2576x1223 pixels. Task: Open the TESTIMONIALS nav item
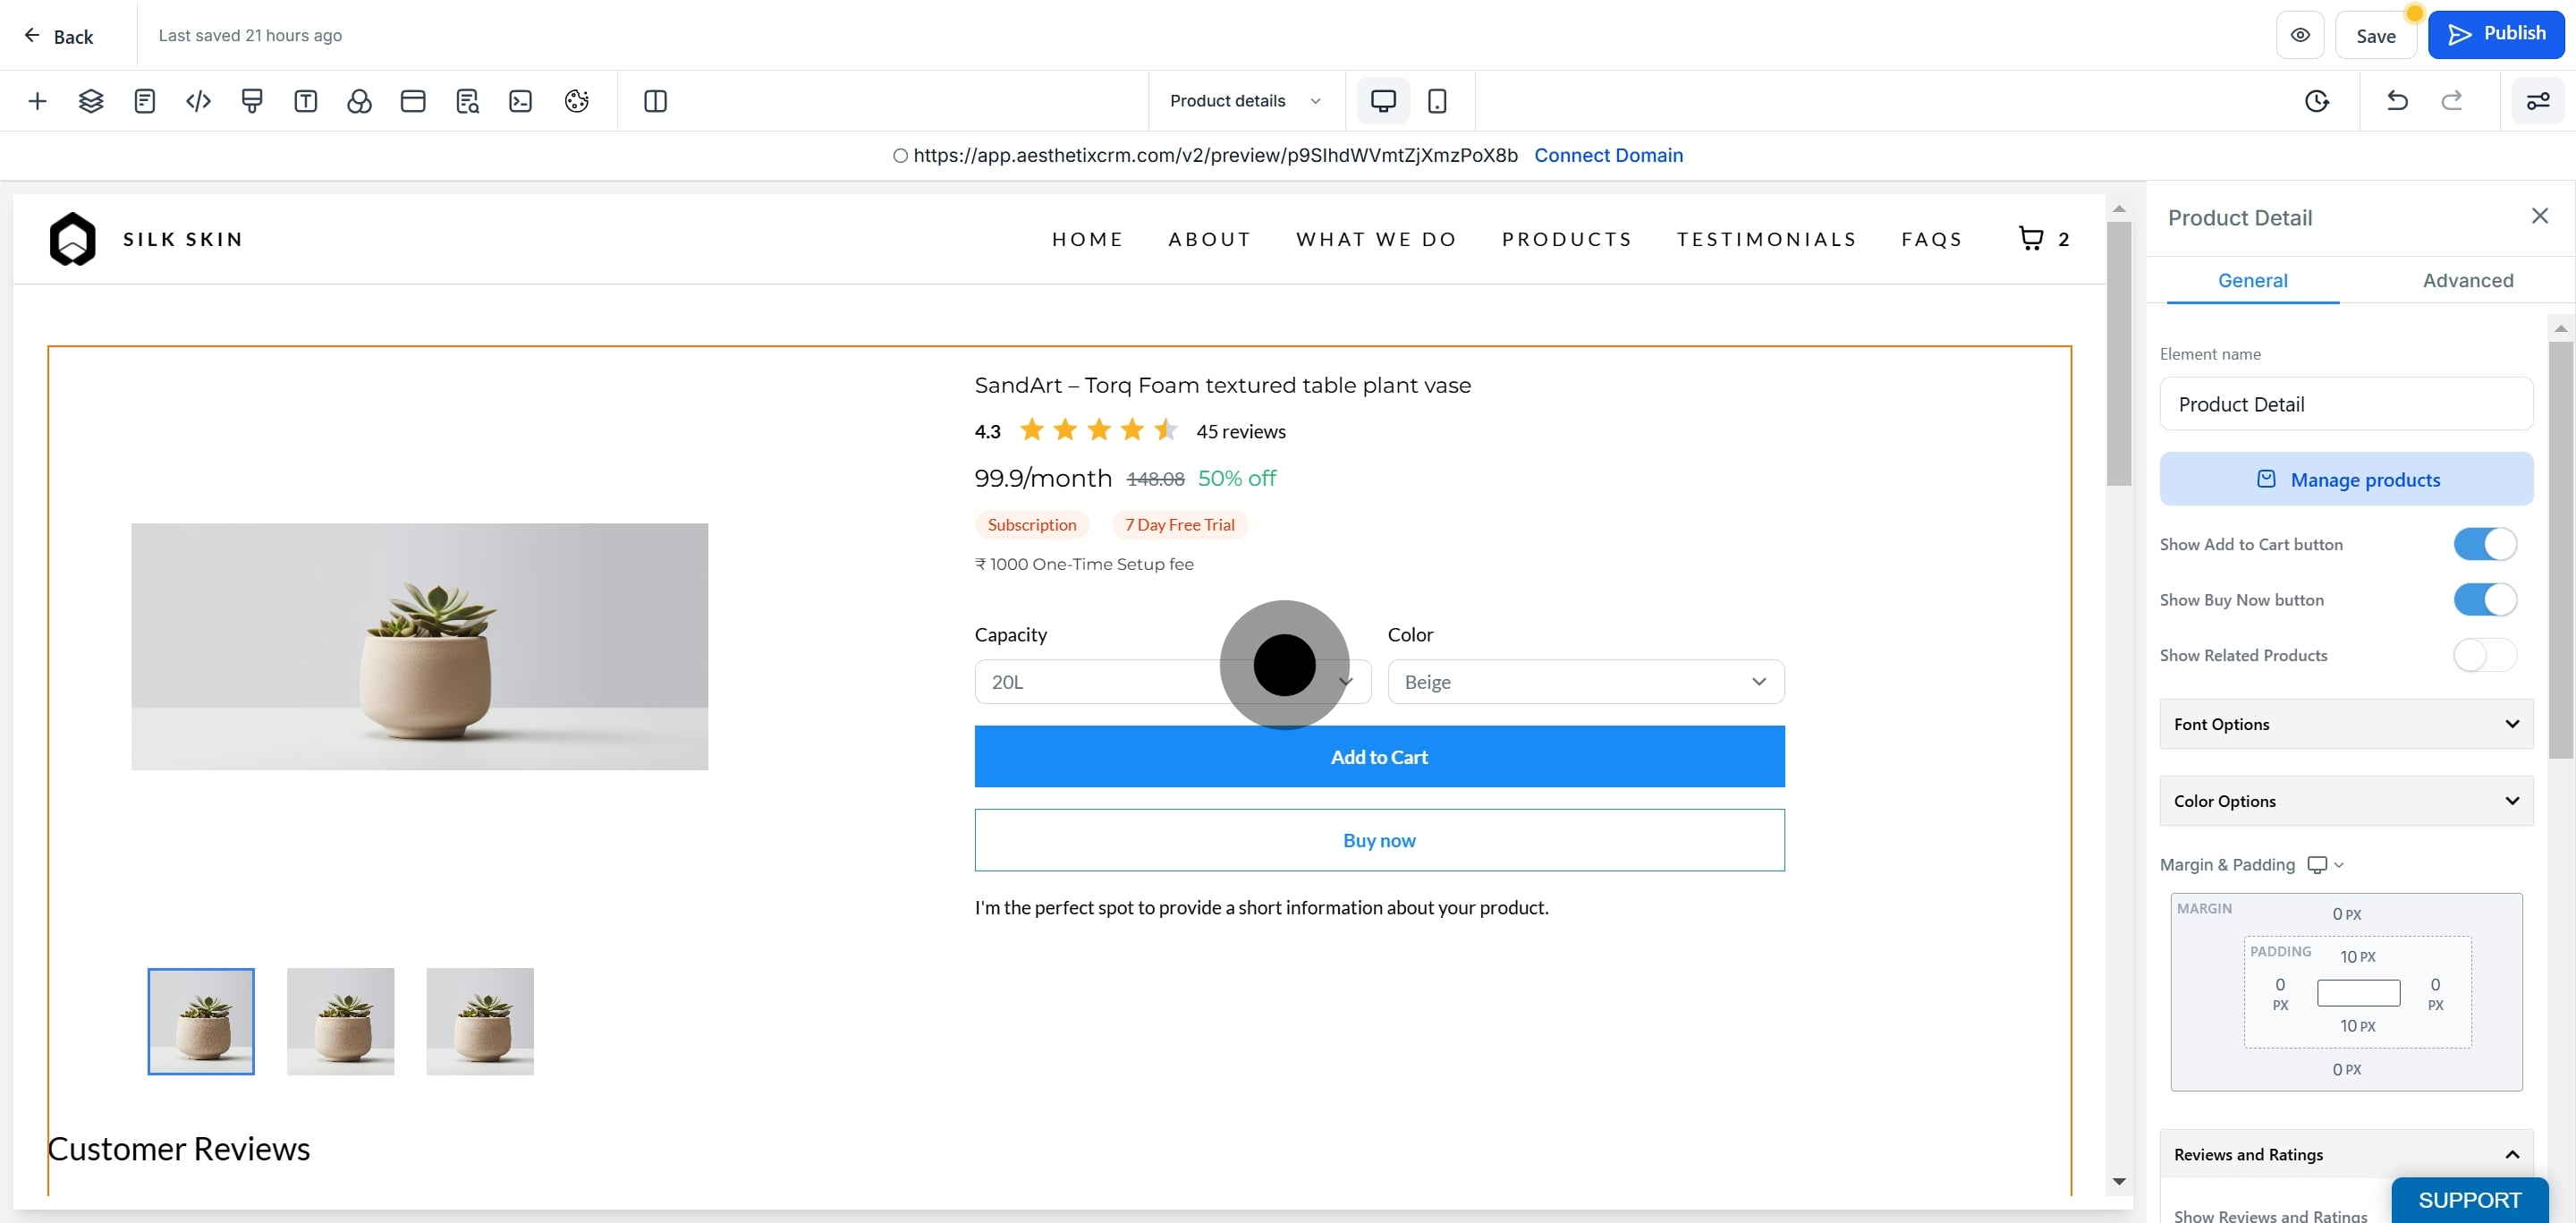pyautogui.click(x=1767, y=239)
